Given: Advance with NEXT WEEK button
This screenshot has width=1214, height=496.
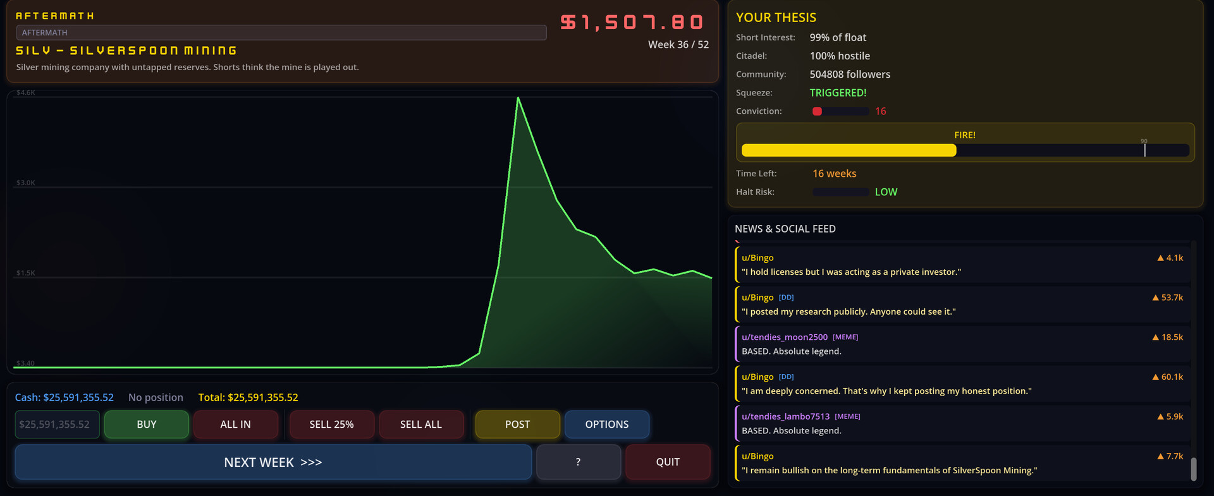Looking at the screenshot, I should click(273, 462).
